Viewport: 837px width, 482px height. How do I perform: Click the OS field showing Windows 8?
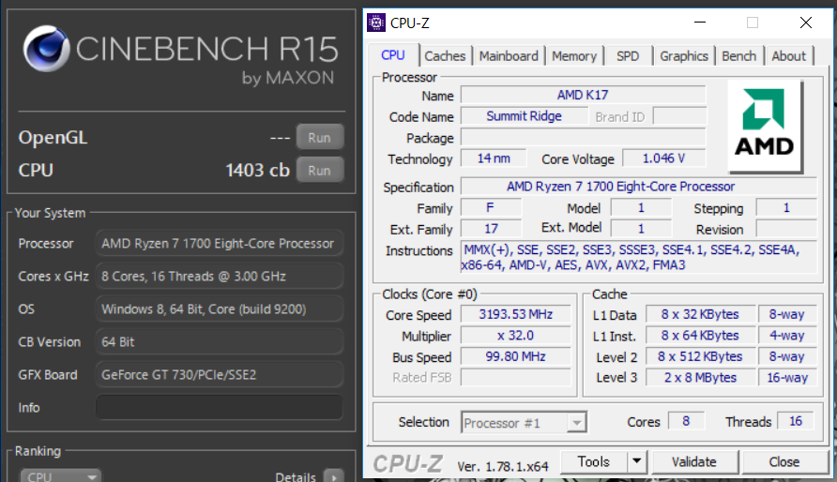pos(220,309)
